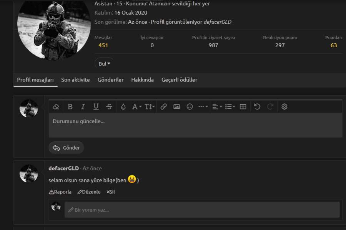Click the Reaksiyon puanı value 297
The height and width of the screenshot is (230, 346).
(280, 45)
